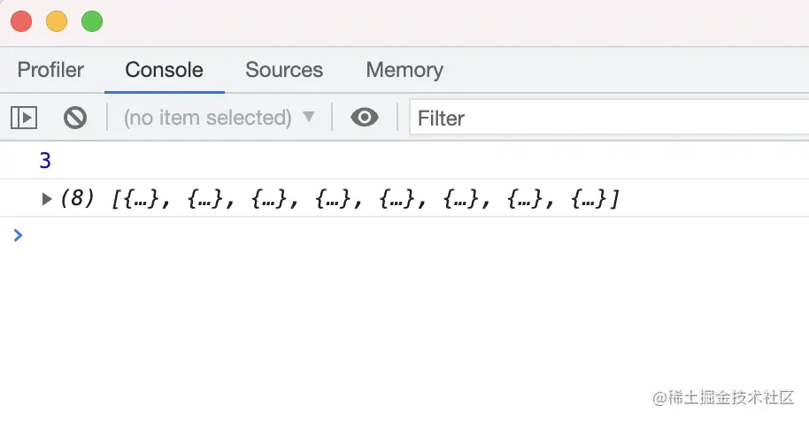809x421 pixels.
Task: Open the '(no item selected)' context selector
Action: pos(219,118)
